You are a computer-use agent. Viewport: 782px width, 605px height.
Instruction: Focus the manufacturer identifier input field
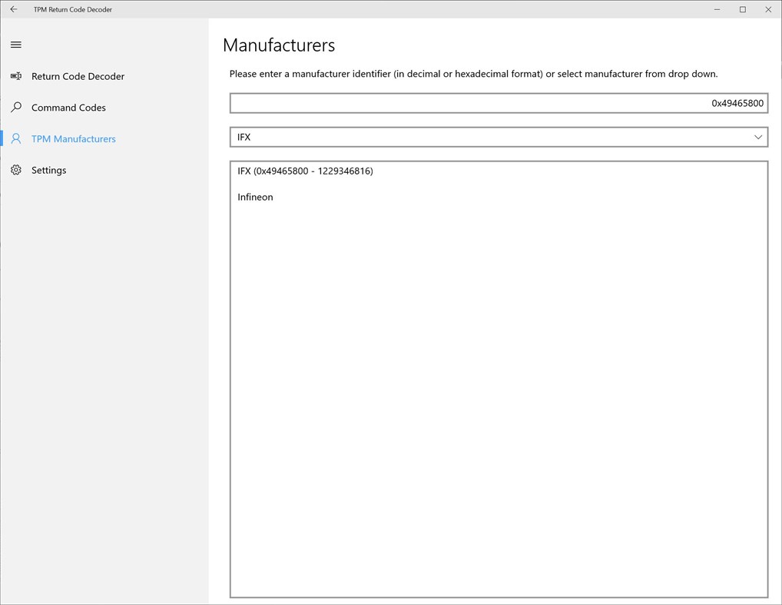coord(498,103)
